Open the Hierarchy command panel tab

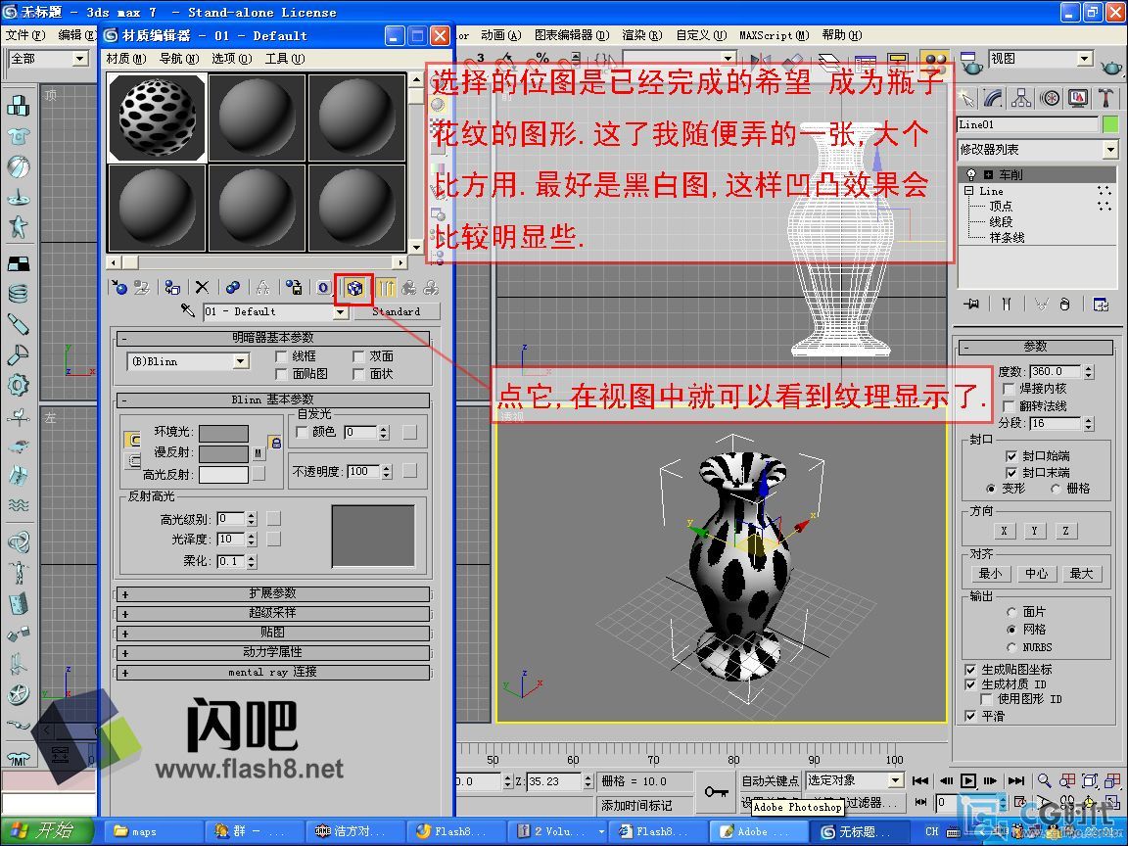coord(1021,98)
